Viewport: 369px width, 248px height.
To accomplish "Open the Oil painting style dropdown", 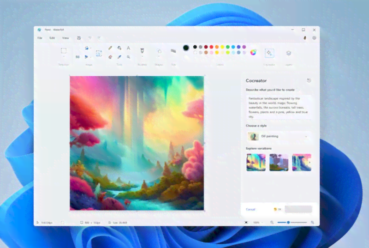I will click(279, 136).
